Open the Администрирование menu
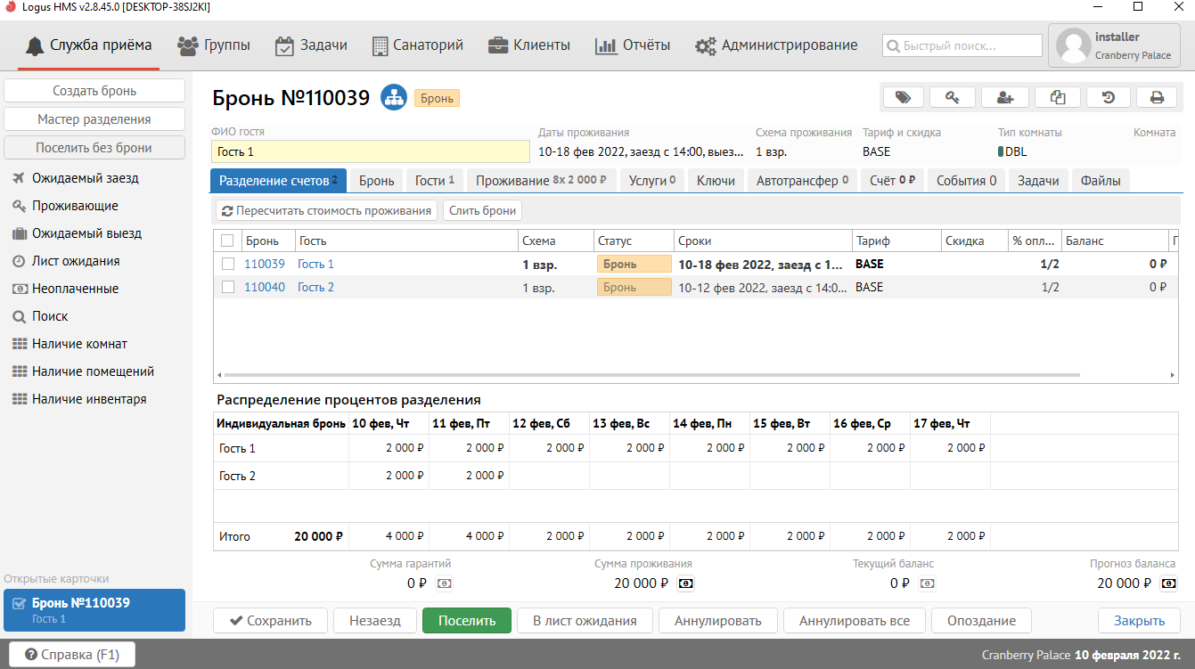Viewport: 1195px width, 669px height. point(776,45)
